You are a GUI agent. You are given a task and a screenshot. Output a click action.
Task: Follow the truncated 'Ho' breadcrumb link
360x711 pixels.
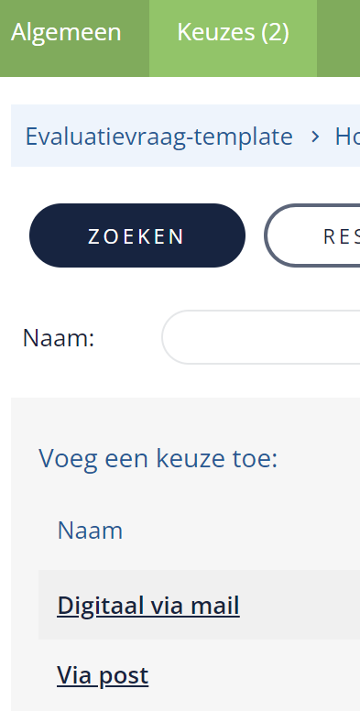point(347,136)
